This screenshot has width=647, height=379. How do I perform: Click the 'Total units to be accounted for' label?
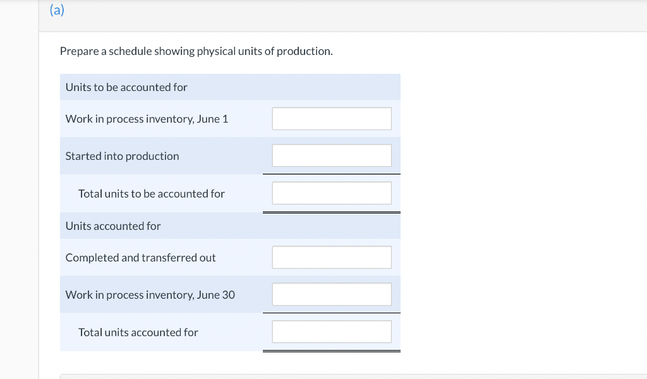[152, 193]
